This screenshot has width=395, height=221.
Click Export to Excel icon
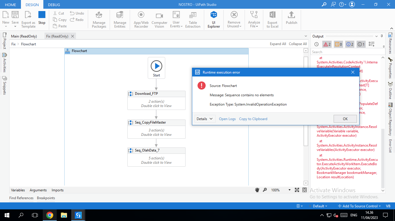[273, 19]
